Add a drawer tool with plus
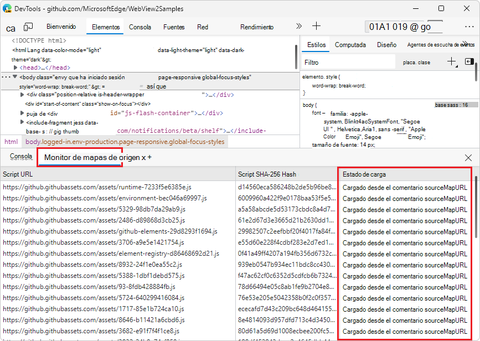 click(149, 157)
